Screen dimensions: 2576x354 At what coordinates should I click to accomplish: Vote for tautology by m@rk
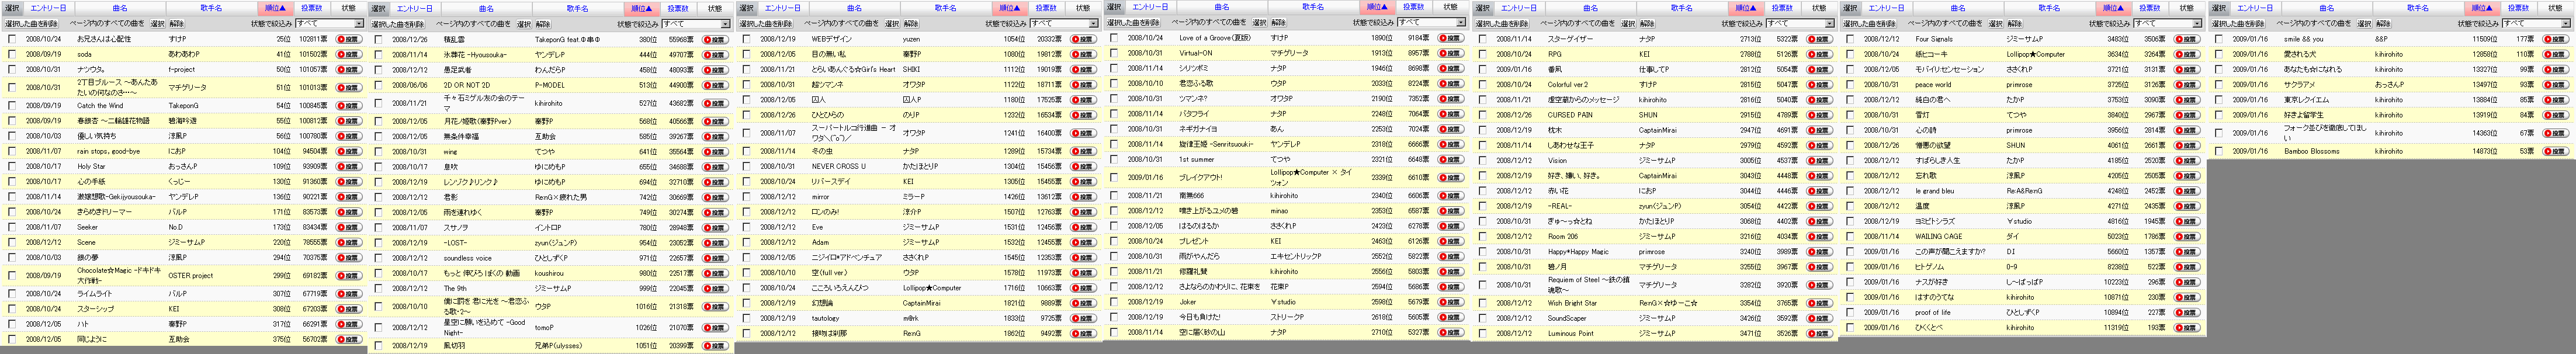[x=1083, y=318]
